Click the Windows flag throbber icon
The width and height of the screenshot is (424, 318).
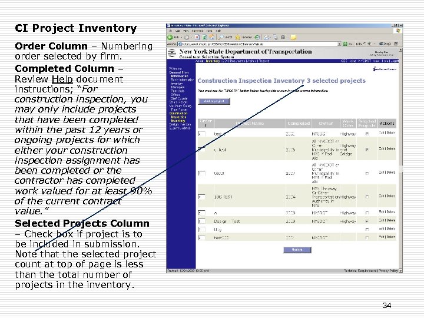[x=397, y=31]
